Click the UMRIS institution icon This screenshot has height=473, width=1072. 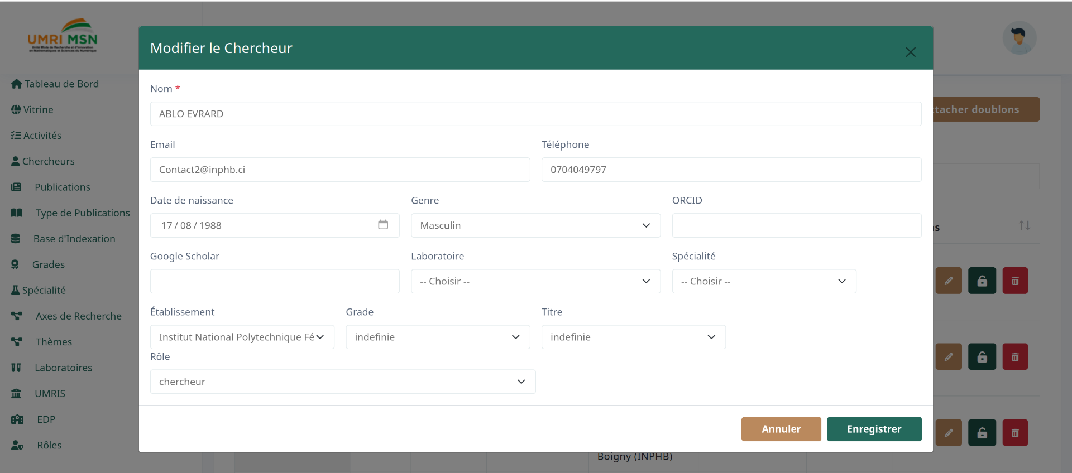pyautogui.click(x=16, y=393)
